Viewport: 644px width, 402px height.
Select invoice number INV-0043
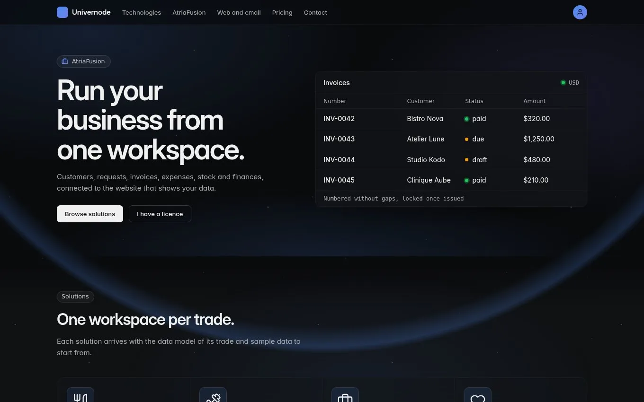[339, 139]
